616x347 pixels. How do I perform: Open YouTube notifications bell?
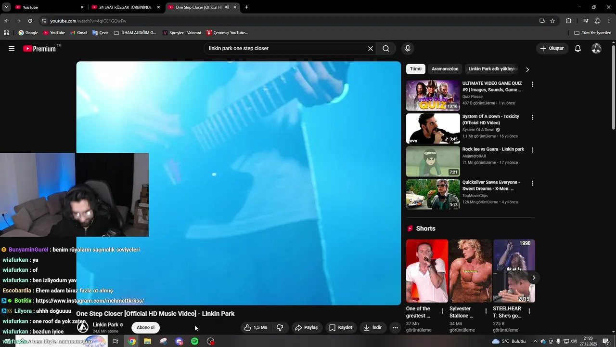point(578,49)
